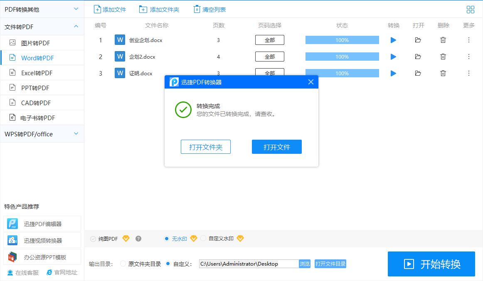Open 办公资源PPT模板 from the sidebar
Image resolution: width=483 pixels, height=281 pixels.
point(42,257)
